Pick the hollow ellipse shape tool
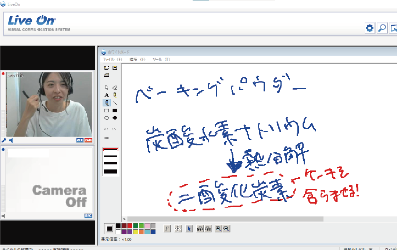The width and height of the screenshot is (397, 250). click(x=107, y=118)
